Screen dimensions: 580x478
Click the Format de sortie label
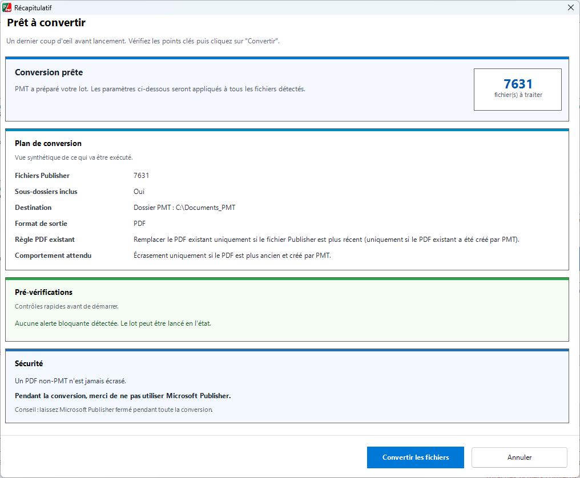(41, 223)
